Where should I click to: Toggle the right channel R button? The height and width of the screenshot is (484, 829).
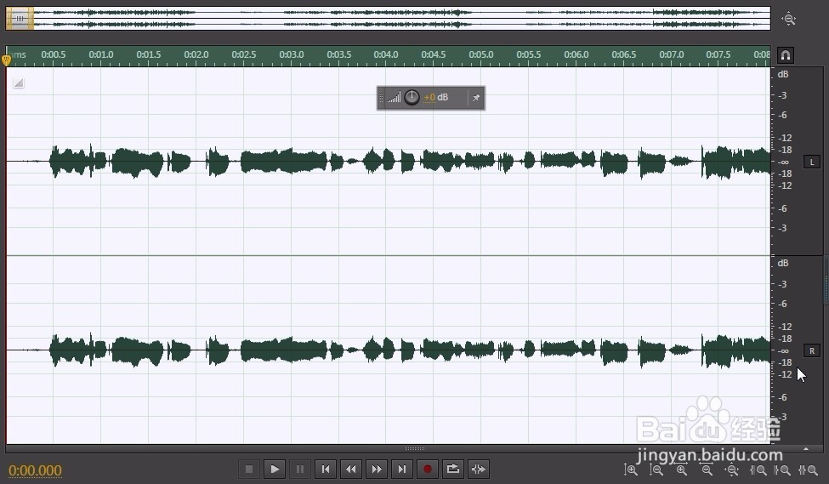(x=812, y=350)
